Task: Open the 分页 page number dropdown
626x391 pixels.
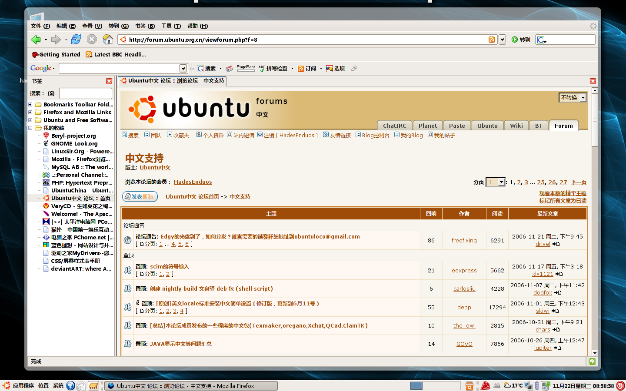Action: (x=495, y=182)
